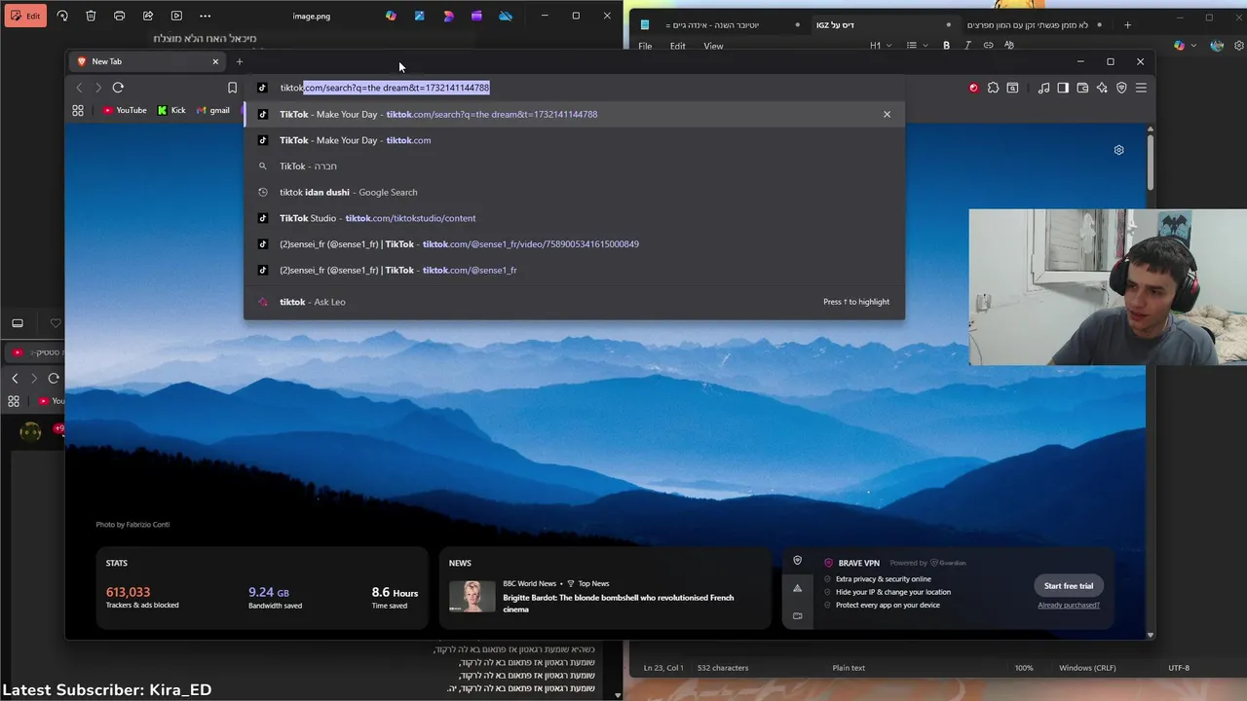Open the Edit menu in Notepad
Viewport: 1247px width, 701px height.
click(x=677, y=46)
